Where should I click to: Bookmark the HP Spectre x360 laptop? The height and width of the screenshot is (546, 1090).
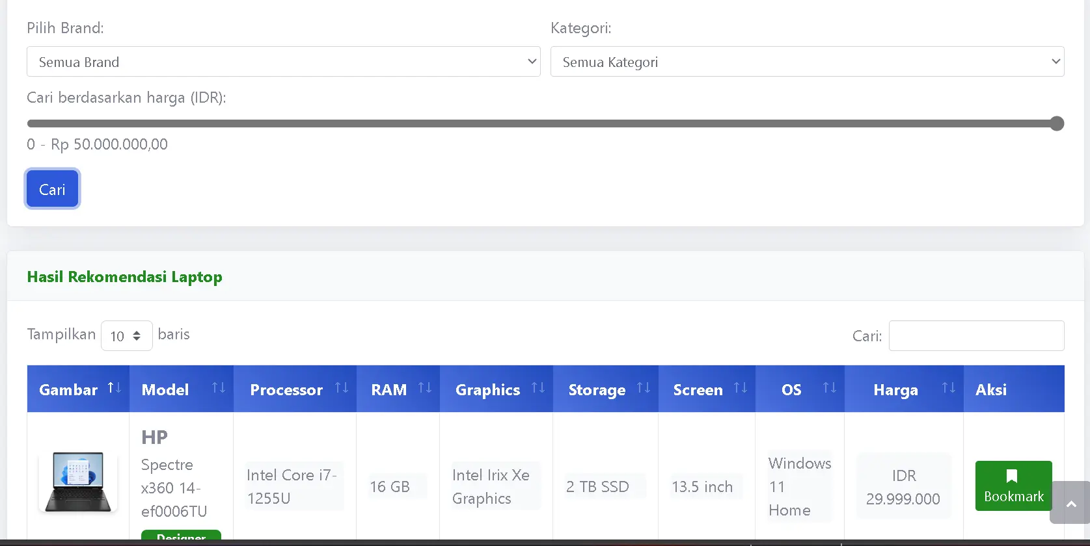1013,486
